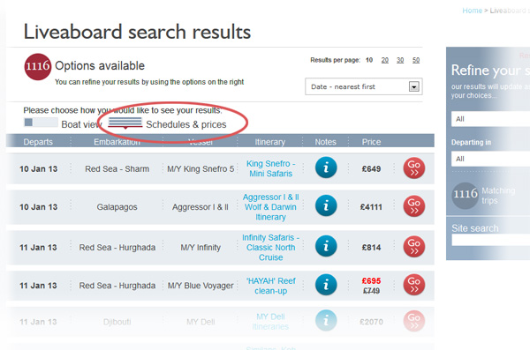This screenshot has width=530, height=350.
Task: Sort by the Itinerary column header
Action: 270,142
